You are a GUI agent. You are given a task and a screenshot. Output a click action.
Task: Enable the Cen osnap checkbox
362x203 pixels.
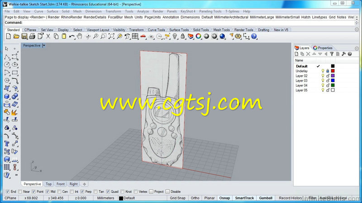[59, 191]
